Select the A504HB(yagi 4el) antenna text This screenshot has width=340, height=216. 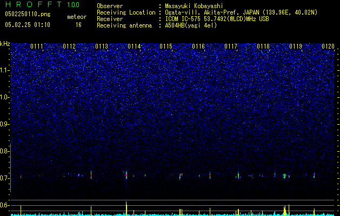191,25
